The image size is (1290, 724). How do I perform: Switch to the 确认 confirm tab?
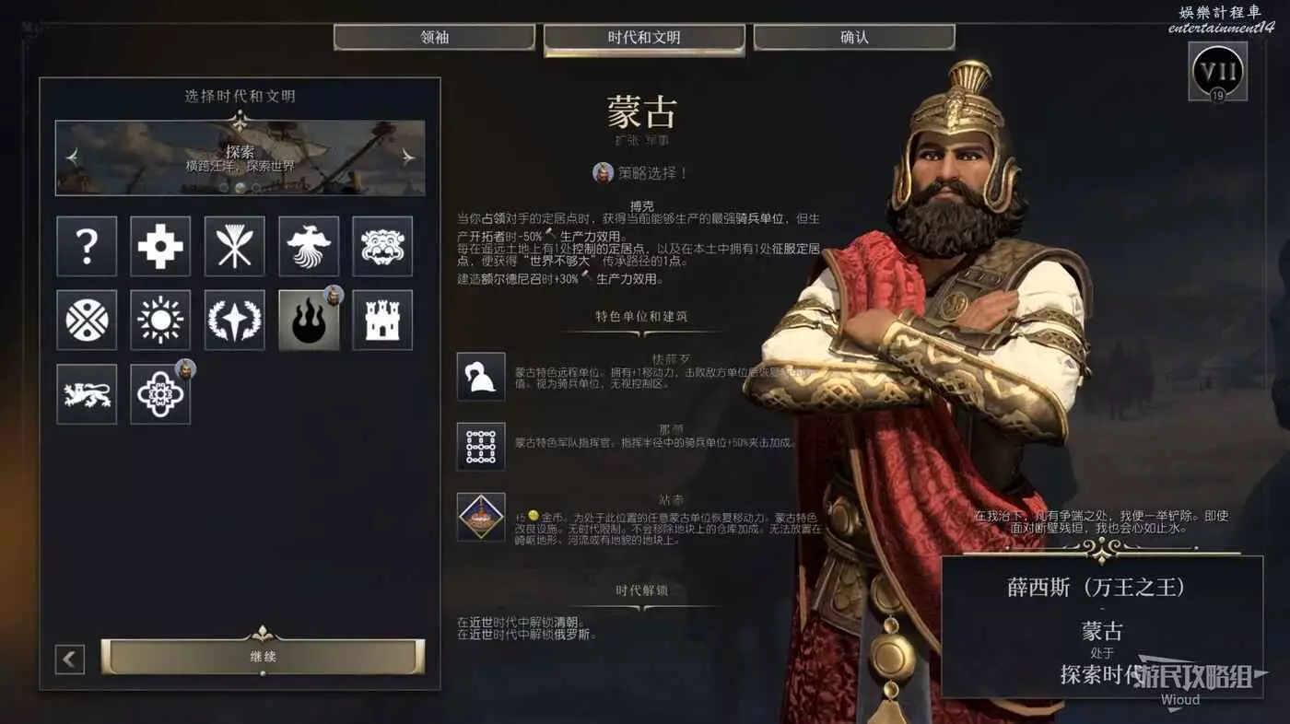point(854,38)
